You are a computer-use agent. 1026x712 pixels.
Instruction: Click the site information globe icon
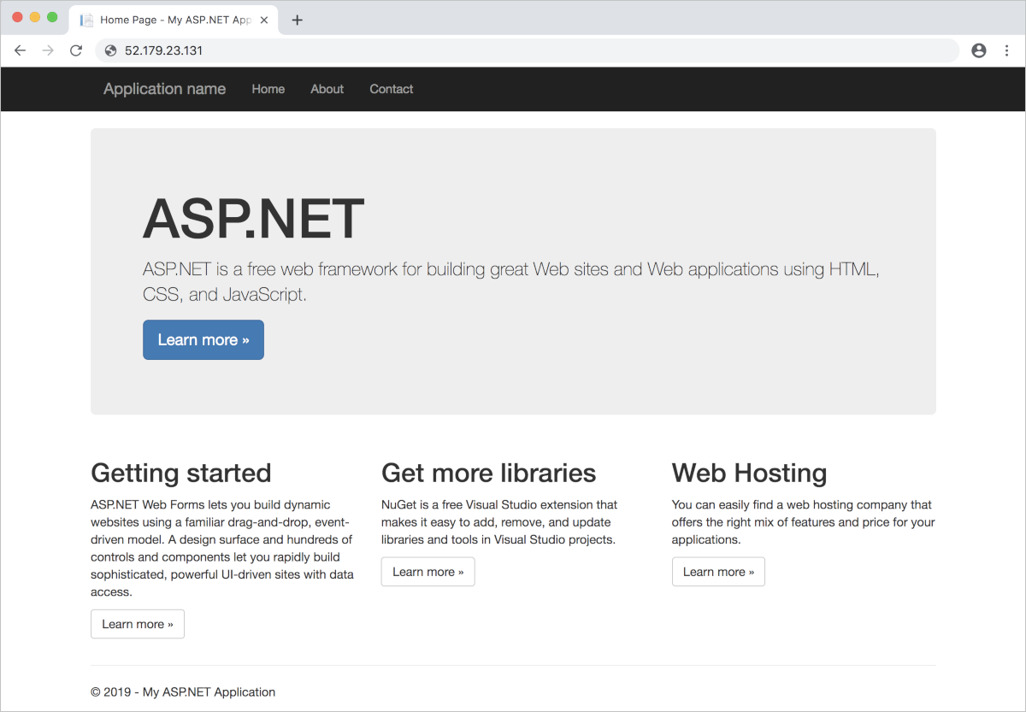[x=110, y=50]
